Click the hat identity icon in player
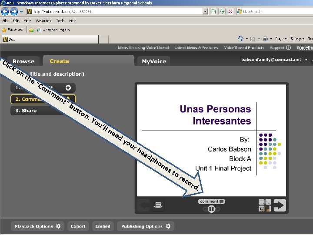 click(x=158, y=205)
